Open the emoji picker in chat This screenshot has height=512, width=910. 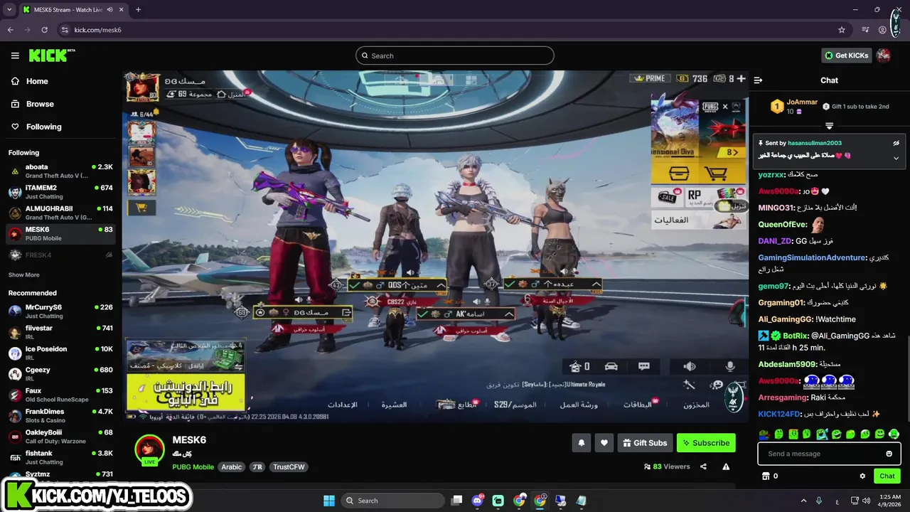(889, 454)
